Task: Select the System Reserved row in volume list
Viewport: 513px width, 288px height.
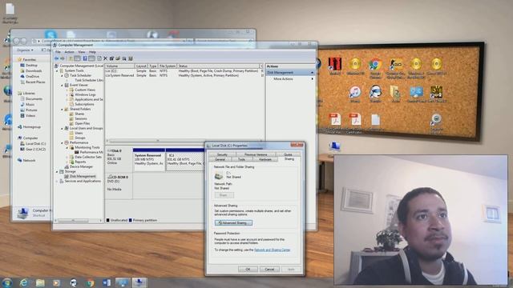Action: (x=184, y=75)
